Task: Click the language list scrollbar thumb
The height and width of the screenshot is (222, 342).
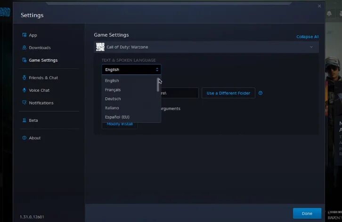Action: (158, 85)
